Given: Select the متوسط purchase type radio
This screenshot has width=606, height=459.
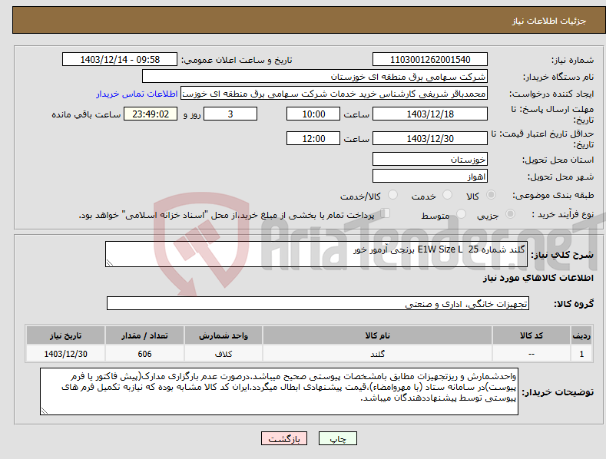Looking at the screenshot, I should 461,213.
